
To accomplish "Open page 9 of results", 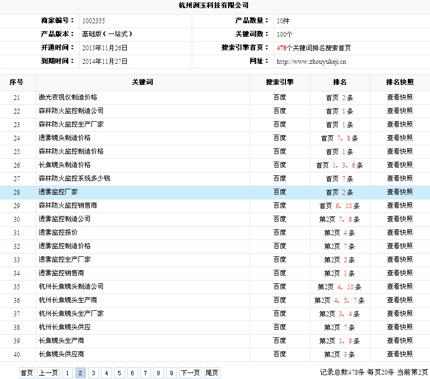I will pos(171,373).
